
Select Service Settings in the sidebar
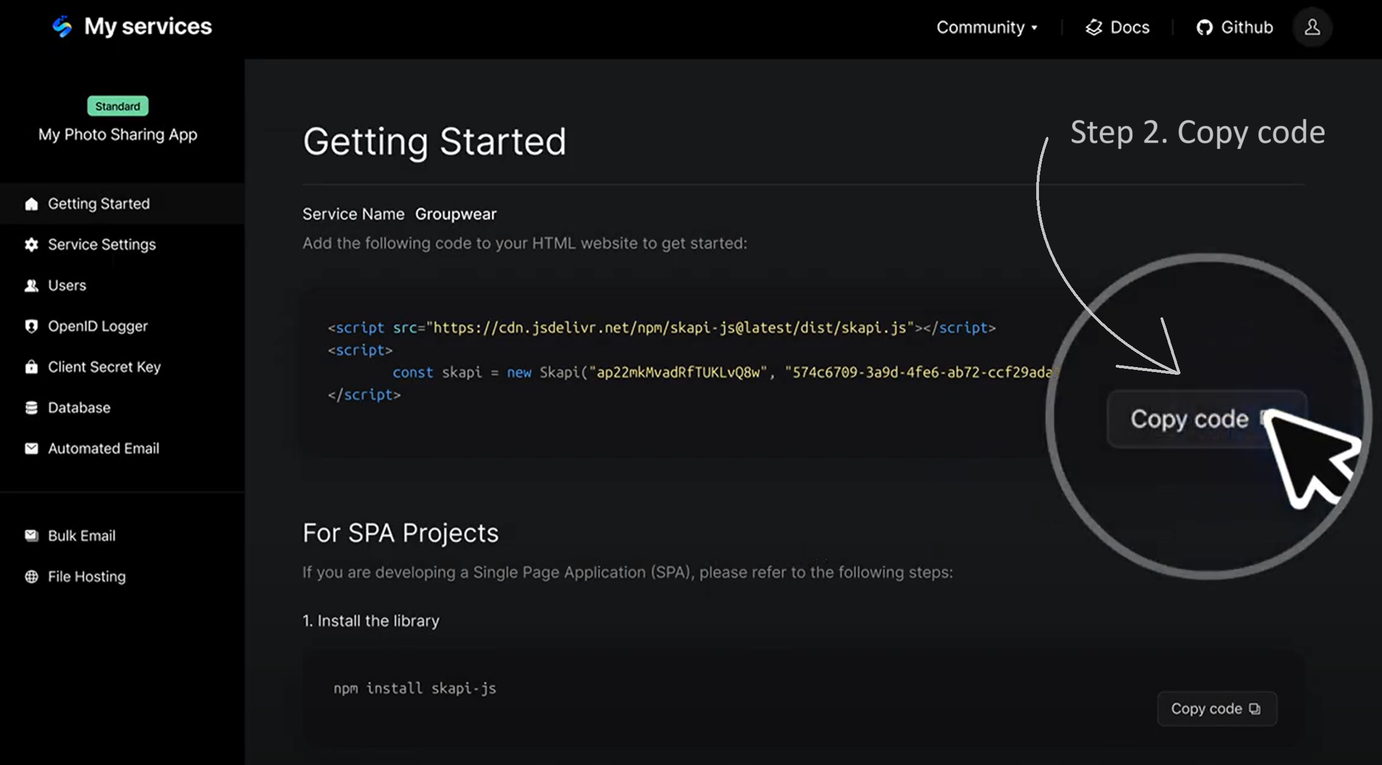[x=102, y=245]
